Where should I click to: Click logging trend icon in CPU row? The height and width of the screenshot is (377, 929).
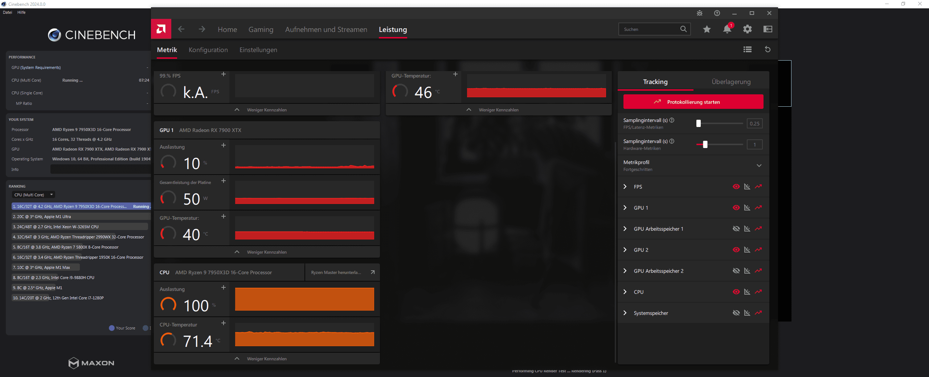(x=758, y=292)
